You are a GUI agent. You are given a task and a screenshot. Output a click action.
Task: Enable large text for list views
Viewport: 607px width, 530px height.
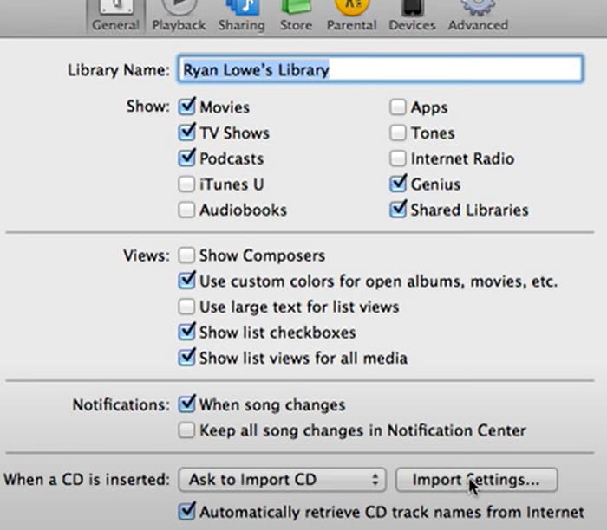186,307
